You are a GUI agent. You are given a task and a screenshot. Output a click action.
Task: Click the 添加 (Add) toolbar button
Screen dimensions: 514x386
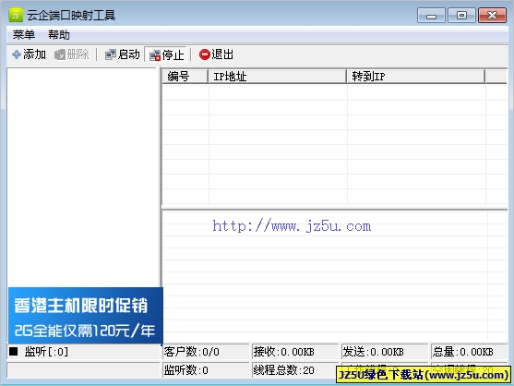pos(29,54)
